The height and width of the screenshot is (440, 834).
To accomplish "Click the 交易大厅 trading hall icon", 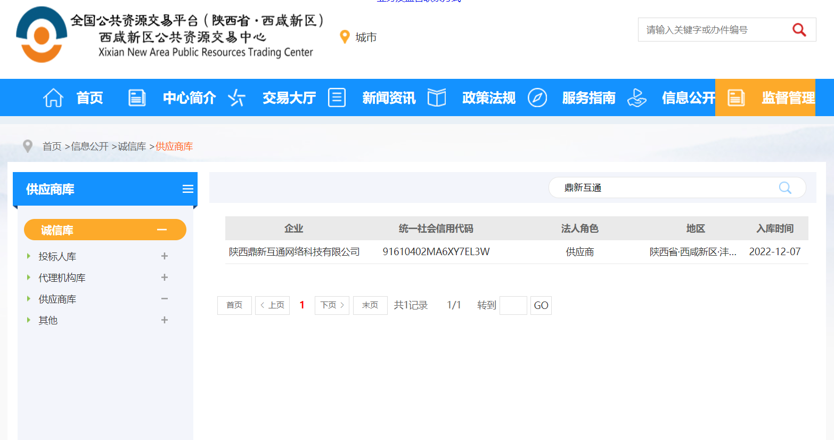I will click(236, 97).
